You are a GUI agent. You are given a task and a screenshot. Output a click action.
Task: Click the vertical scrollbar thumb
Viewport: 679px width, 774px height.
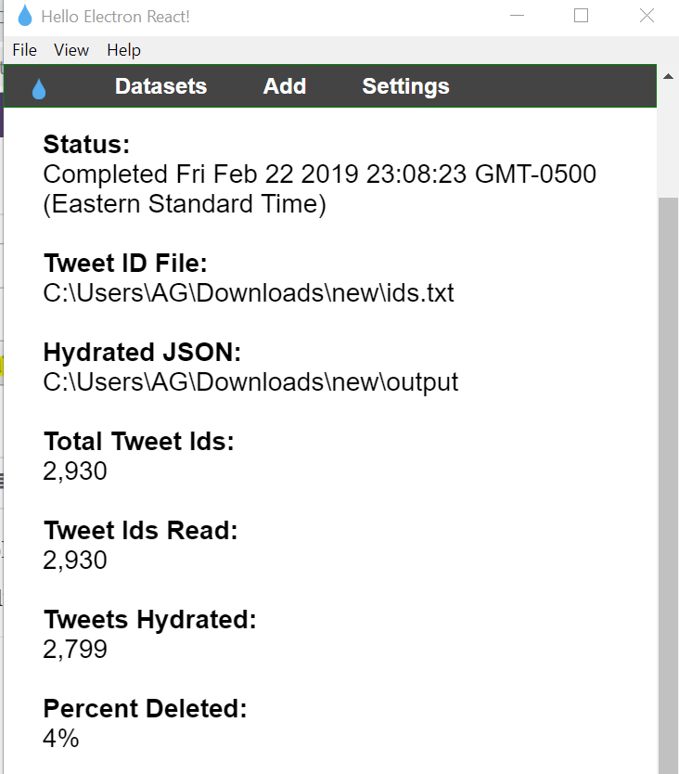click(667, 464)
